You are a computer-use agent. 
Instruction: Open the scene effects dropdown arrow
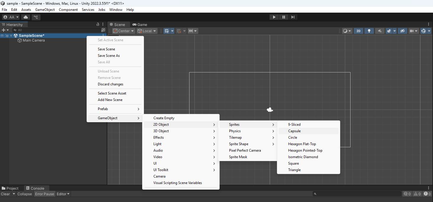click(394, 31)
